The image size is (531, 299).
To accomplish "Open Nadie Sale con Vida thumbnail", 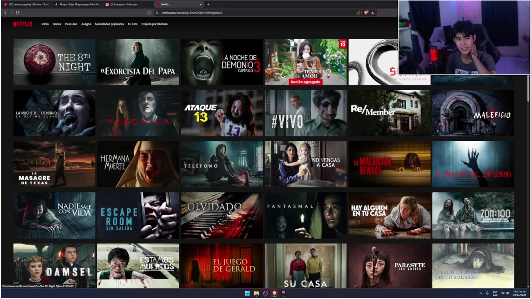I will click(54, 215).
